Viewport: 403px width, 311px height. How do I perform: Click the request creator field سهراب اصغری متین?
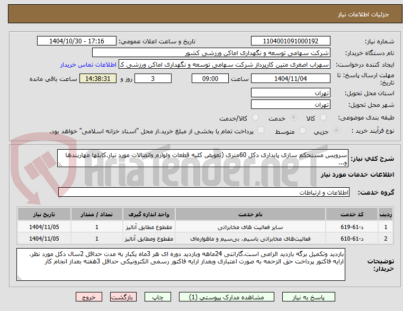point(225,65)
